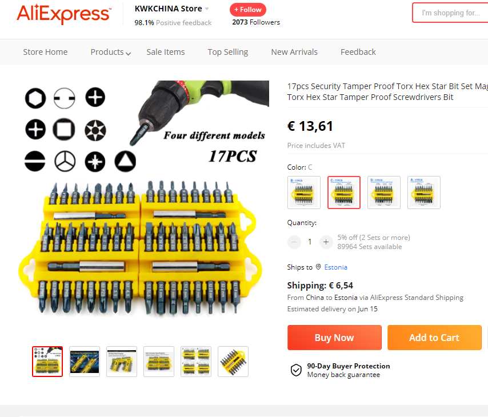This screenshot has width=488, height=417.
Task: Follow the store with + Follow button
Action: [x=248, y=10]
